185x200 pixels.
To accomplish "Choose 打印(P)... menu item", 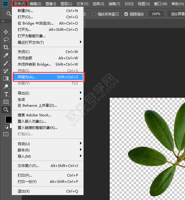I will (x=48, y=175).
